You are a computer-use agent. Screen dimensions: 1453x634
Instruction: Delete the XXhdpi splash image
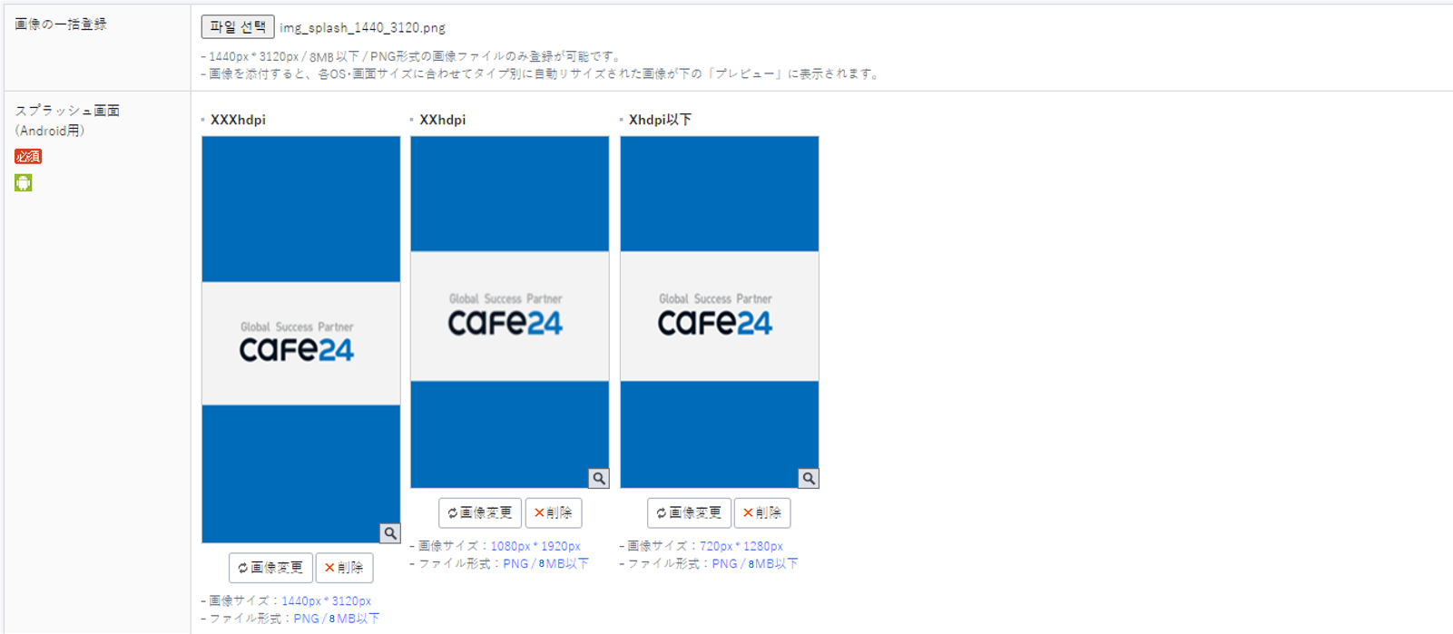click(x=554, y=512)
